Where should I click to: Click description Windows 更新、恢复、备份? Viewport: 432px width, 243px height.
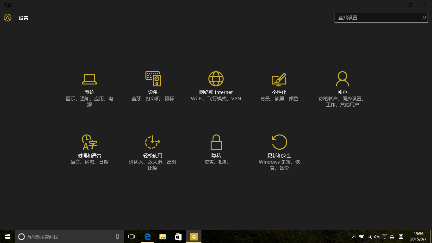pos(279,165)
